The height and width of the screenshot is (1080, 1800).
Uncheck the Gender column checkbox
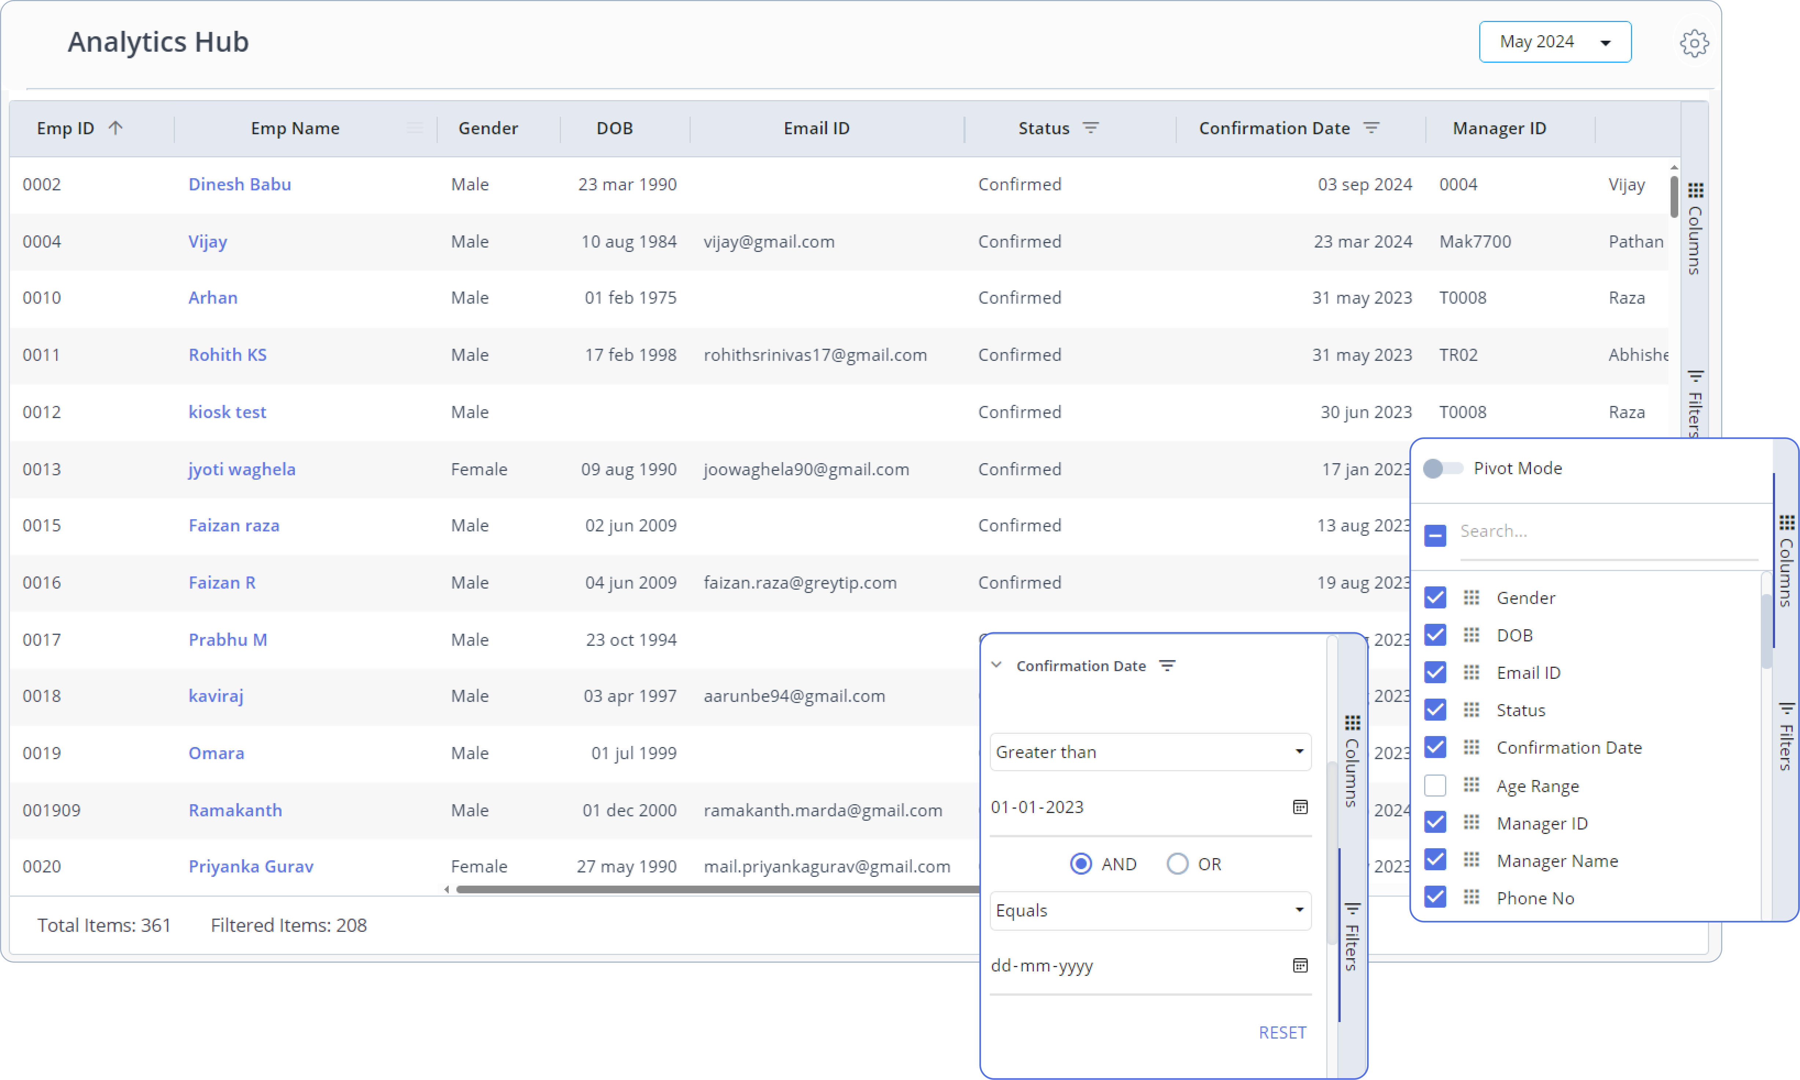(x=1435, y=597)
